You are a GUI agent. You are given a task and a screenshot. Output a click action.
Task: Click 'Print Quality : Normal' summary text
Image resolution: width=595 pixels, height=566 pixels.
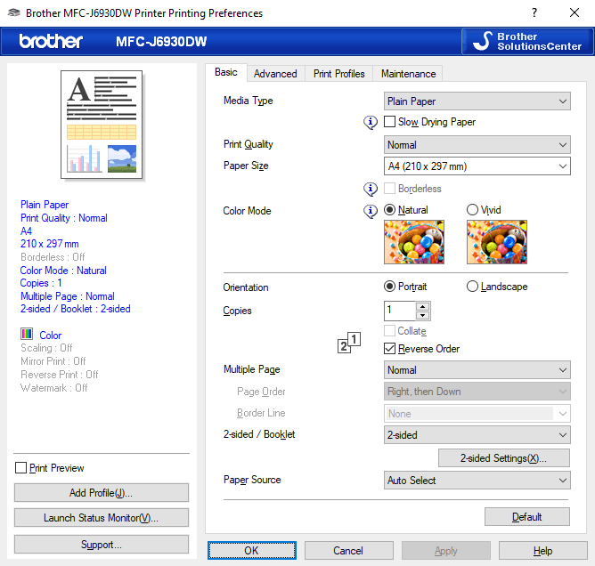point(64,218)
